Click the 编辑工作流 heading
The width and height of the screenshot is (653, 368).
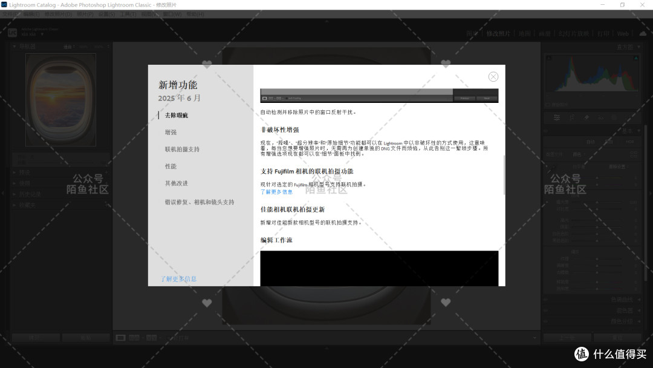276,240
